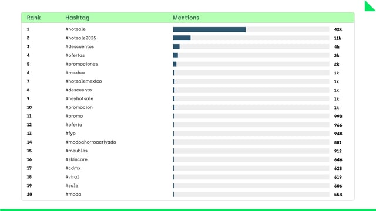The height and width of the screenshot is (211, 376).
Task: Select the 990 mentions value for #promo
Action: (x=338, y=116)
